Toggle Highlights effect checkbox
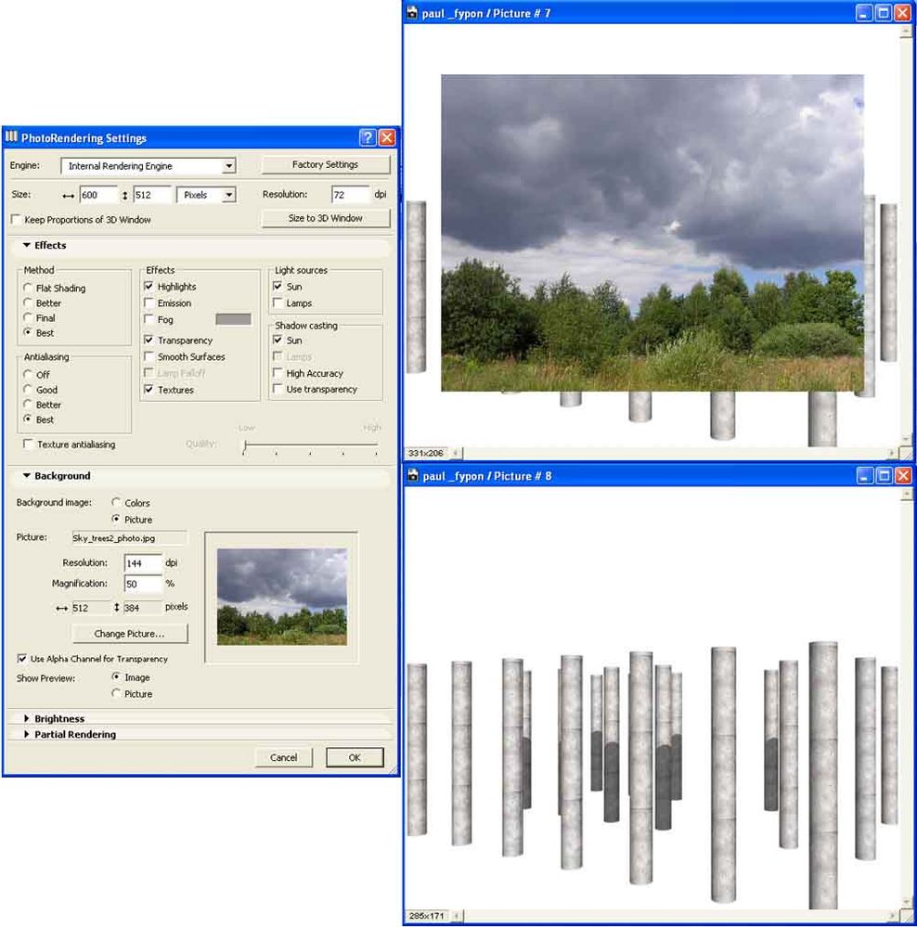 149,286
